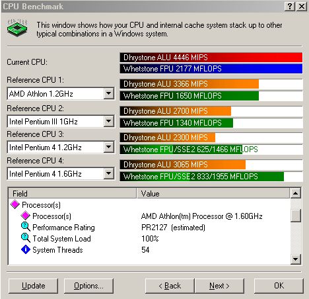Open the Reference CPU 3 dropdown arrow

[x=108, y=147]
